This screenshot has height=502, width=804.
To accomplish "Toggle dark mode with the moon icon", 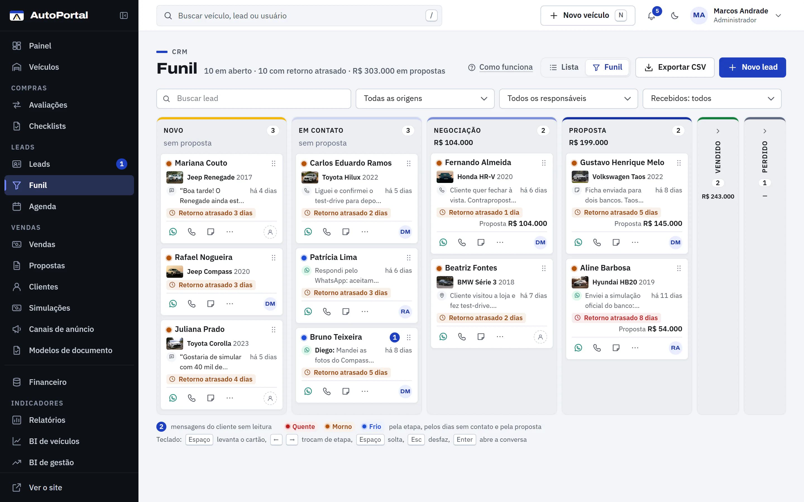I will click(675, 16).
